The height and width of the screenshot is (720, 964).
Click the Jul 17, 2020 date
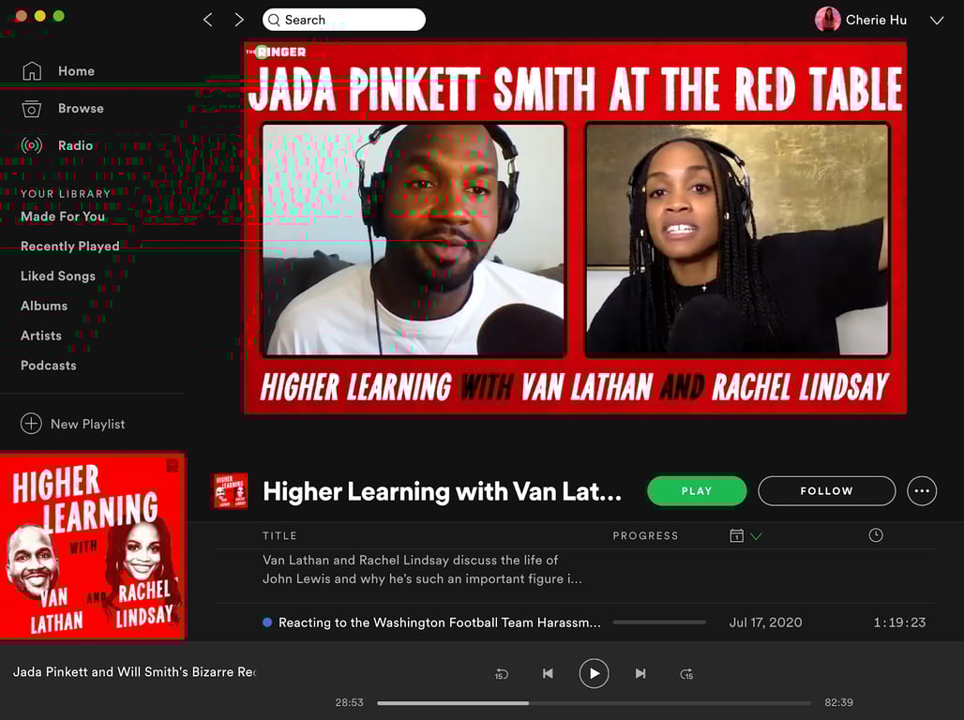click(x=765, y=622)
